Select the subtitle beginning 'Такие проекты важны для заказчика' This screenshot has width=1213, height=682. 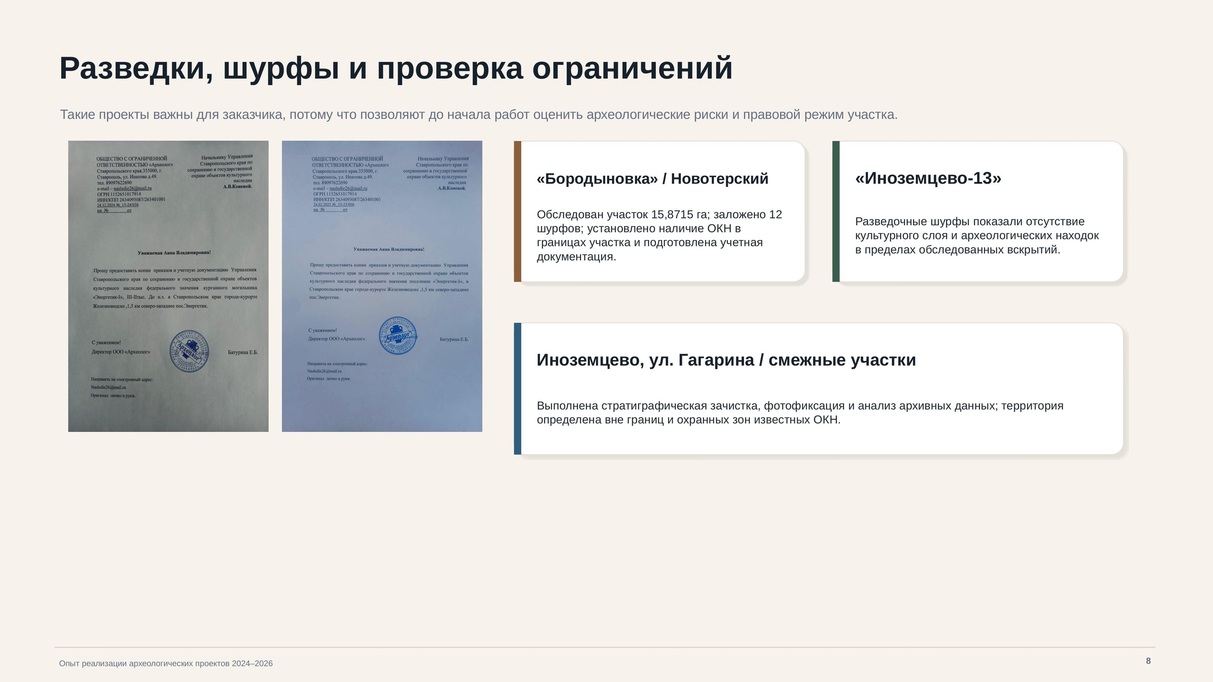pos(479,115)
